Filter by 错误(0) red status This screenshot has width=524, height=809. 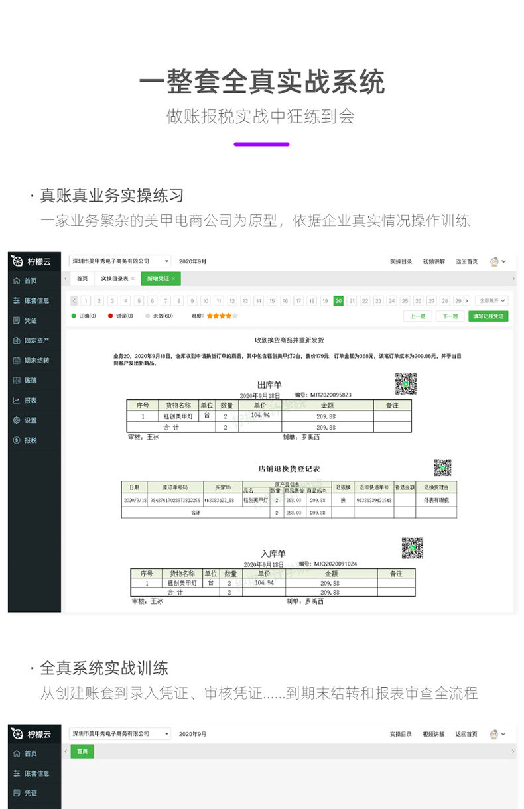(121, 316)
